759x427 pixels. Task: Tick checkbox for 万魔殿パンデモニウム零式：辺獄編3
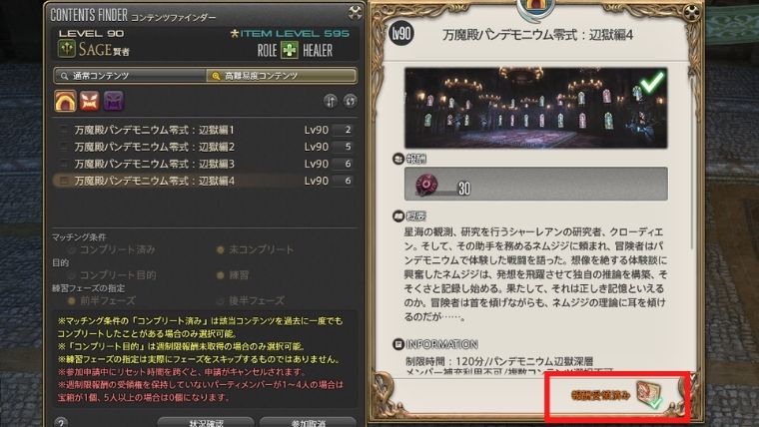coord(63,164)
